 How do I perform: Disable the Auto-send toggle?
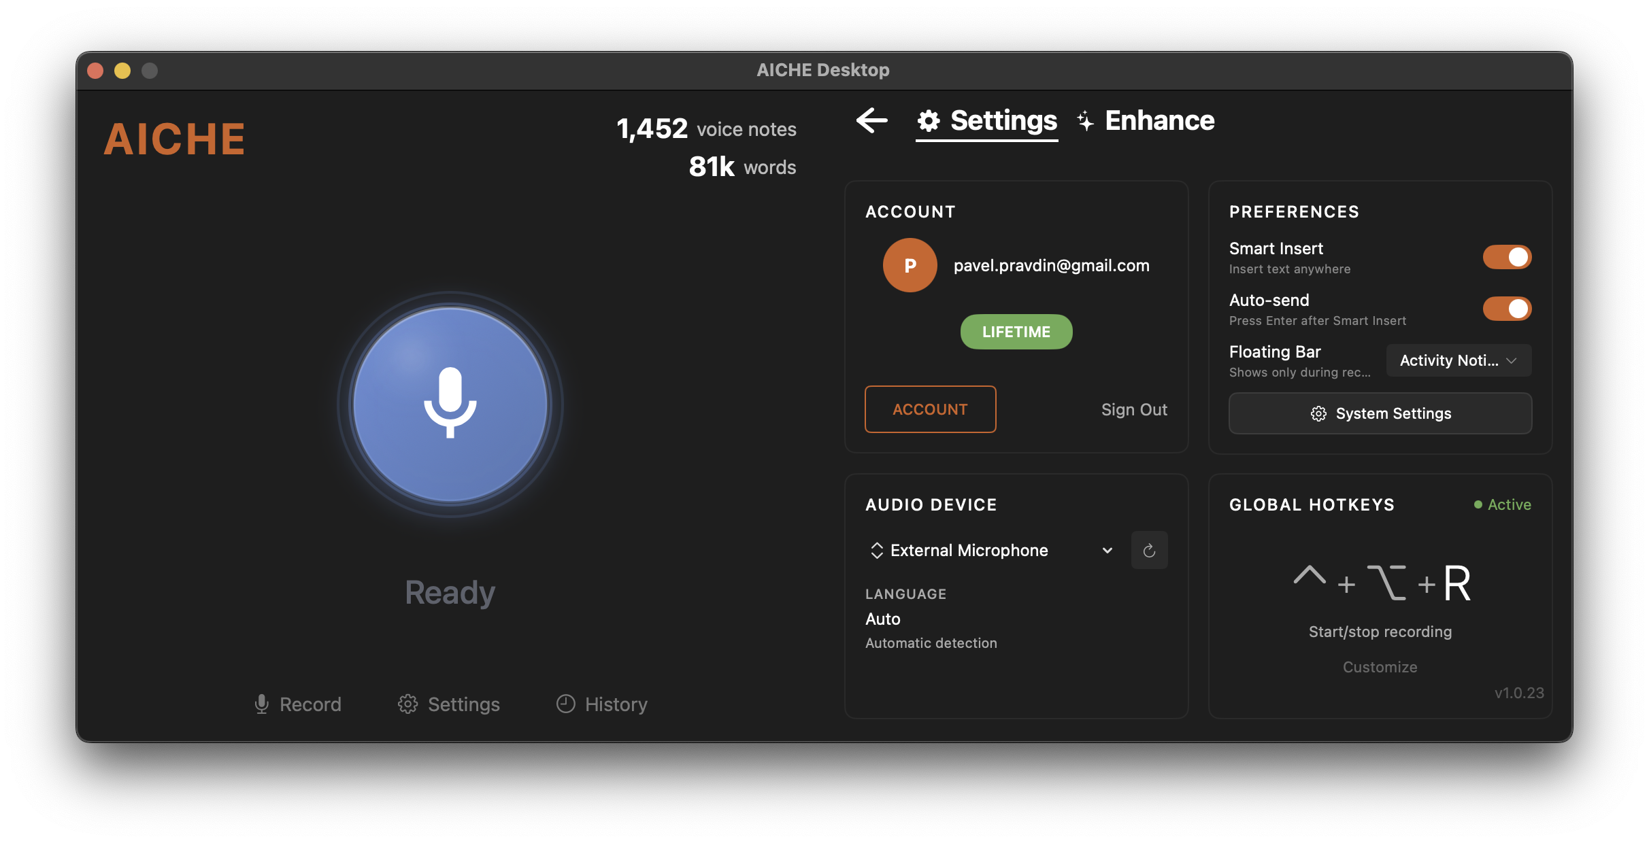(1507, 309)
